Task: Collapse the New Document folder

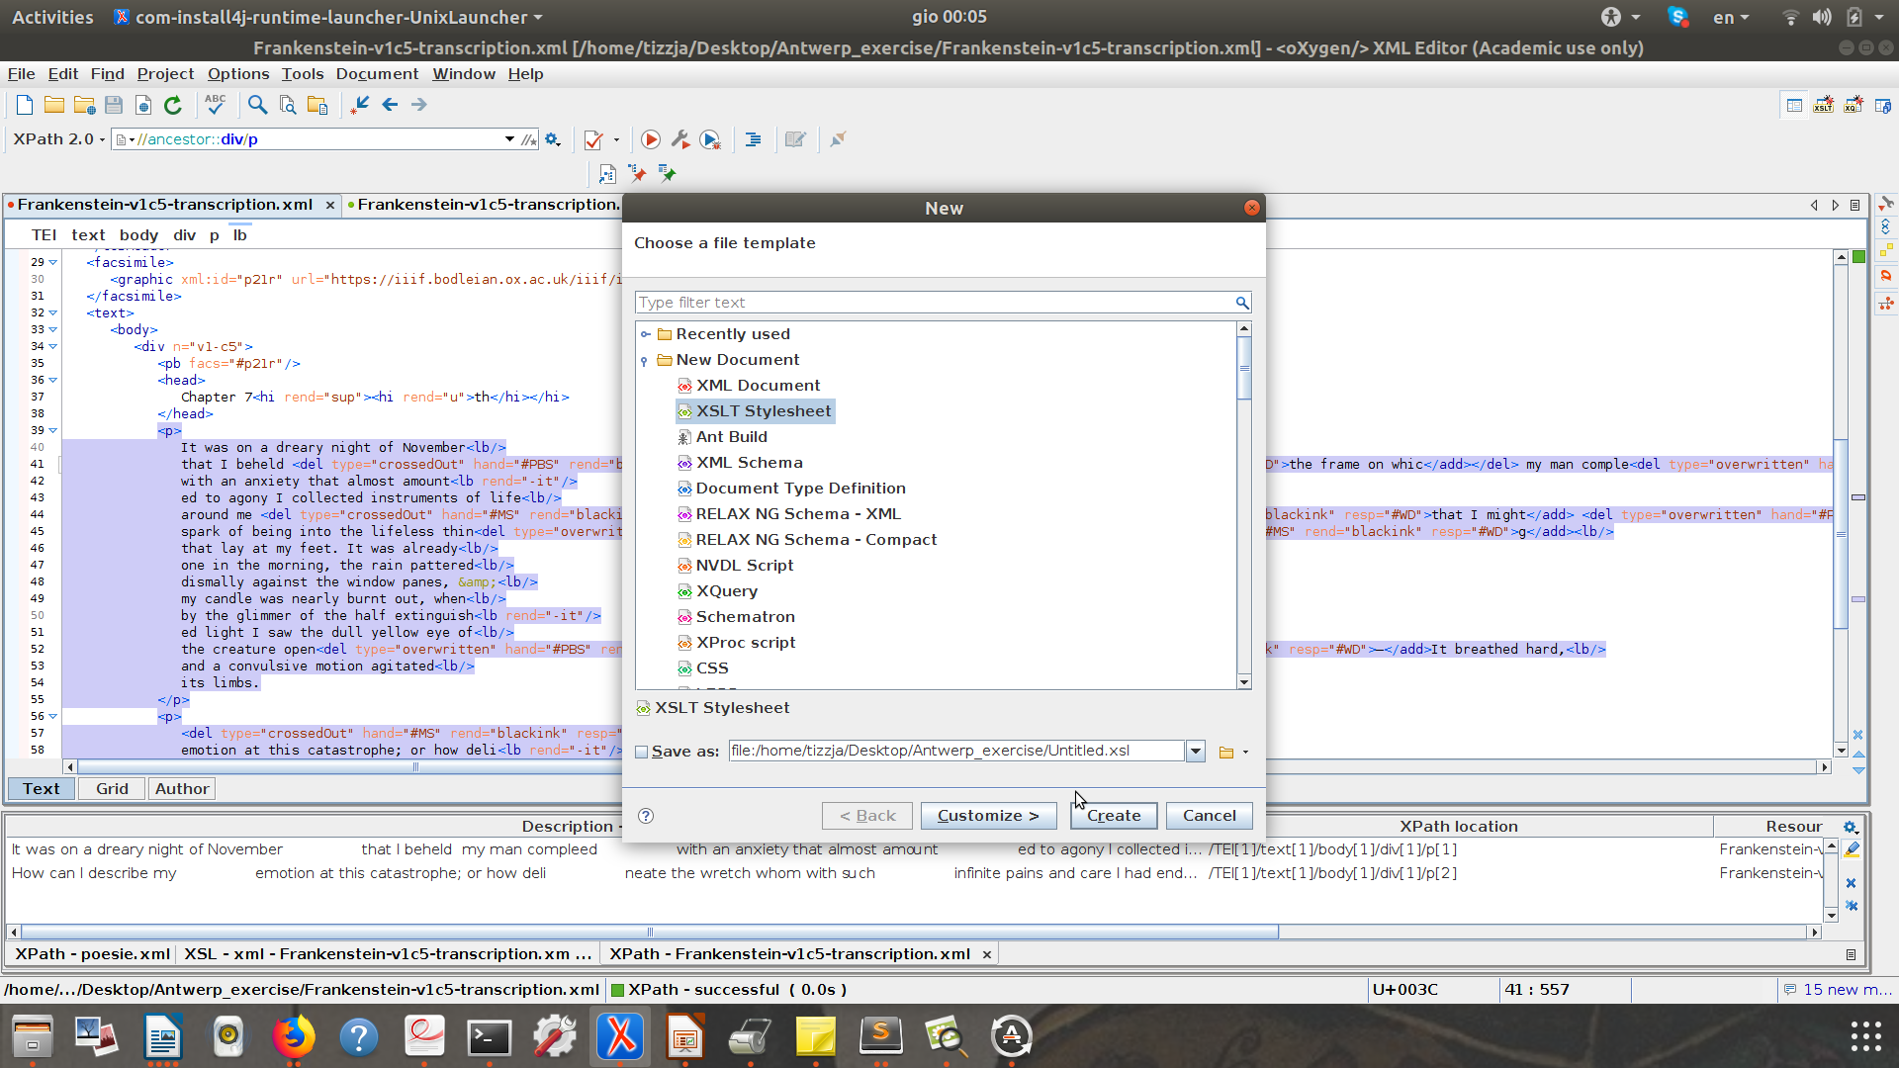Action: point(645,361)
